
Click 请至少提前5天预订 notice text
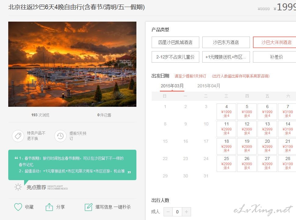click(x=190, y=76)
